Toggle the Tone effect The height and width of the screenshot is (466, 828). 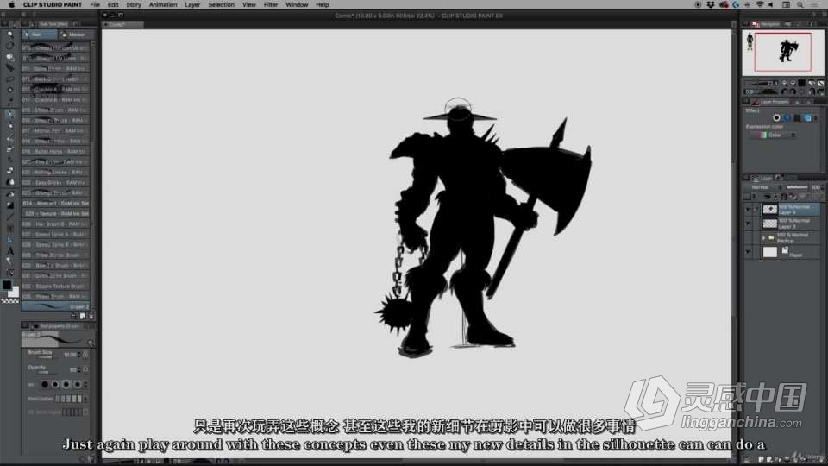click(x=797, y=118)
